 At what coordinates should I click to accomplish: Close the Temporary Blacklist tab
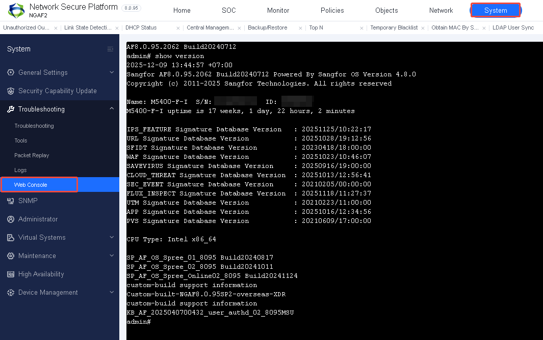click(423, 28)
